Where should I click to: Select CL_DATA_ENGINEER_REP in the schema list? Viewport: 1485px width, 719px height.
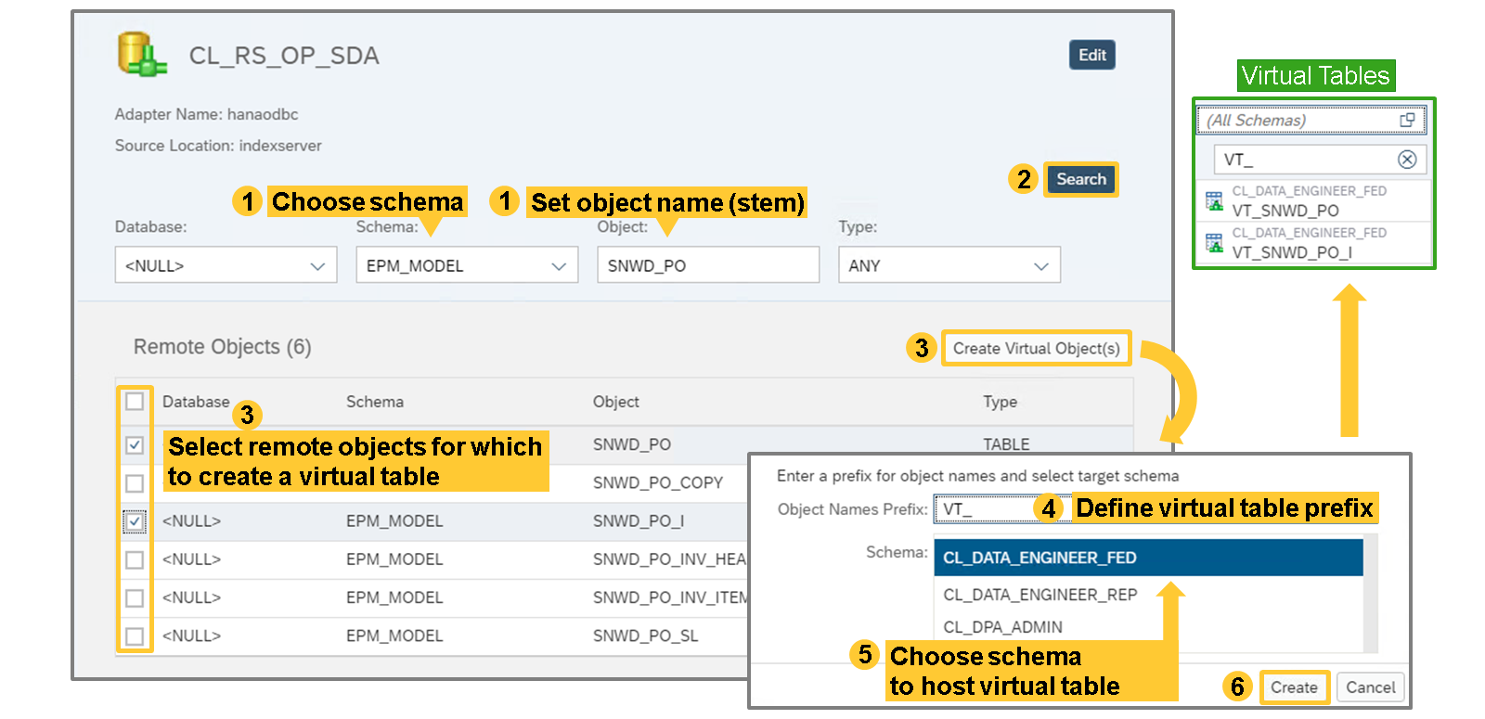pos(1039,595)
